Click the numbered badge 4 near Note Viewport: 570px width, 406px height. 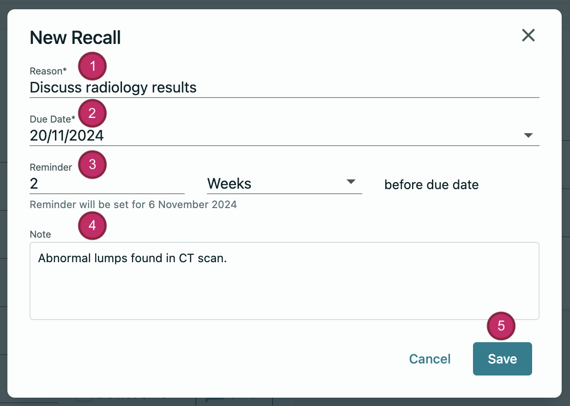click(92, 226)
